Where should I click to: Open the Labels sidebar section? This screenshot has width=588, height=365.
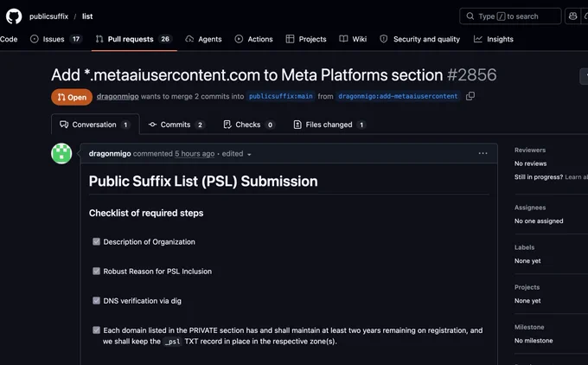pos(524,247)
